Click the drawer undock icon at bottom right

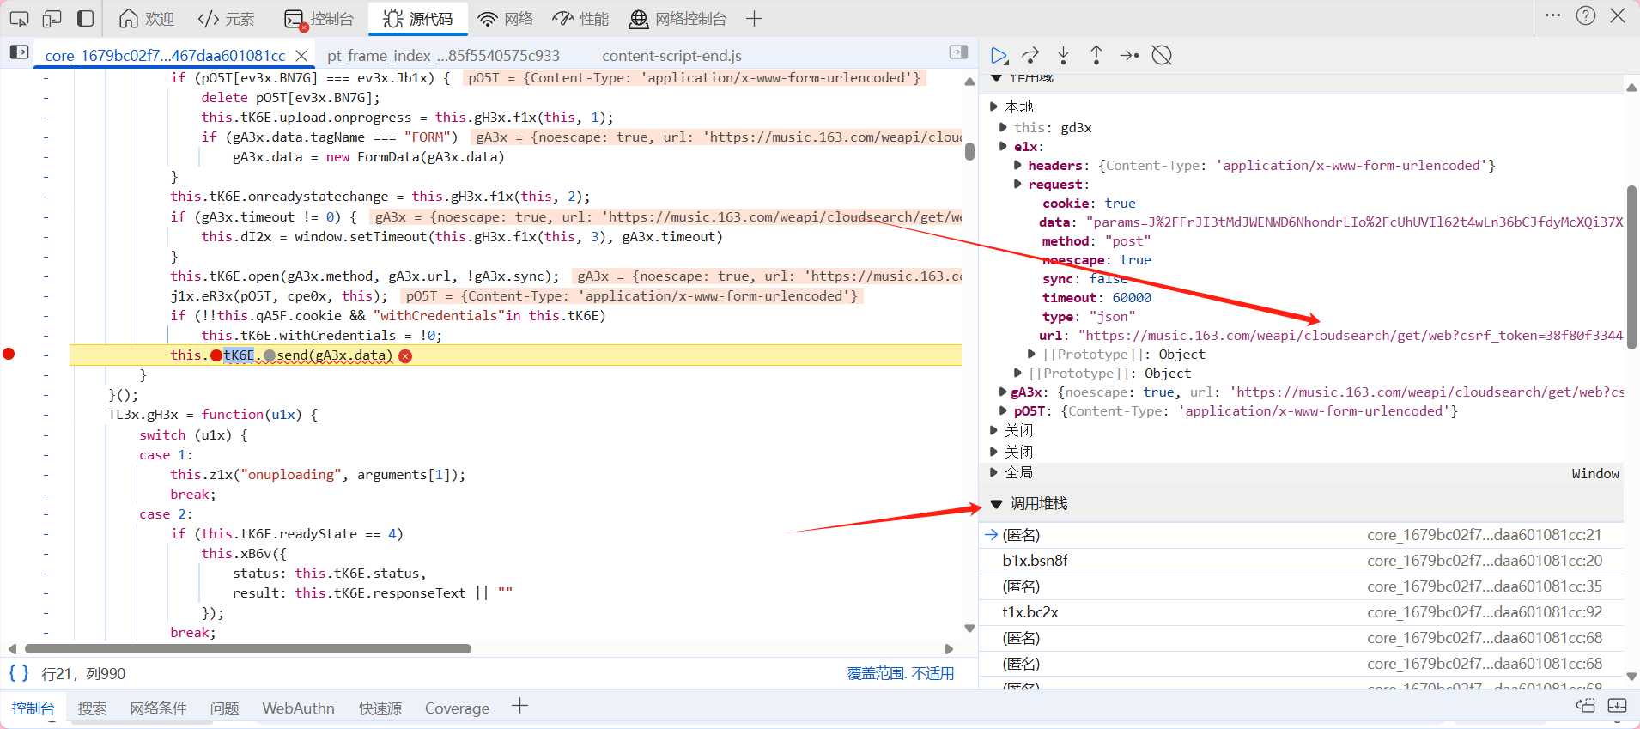pyautogui.click(x=1585, y=706)
